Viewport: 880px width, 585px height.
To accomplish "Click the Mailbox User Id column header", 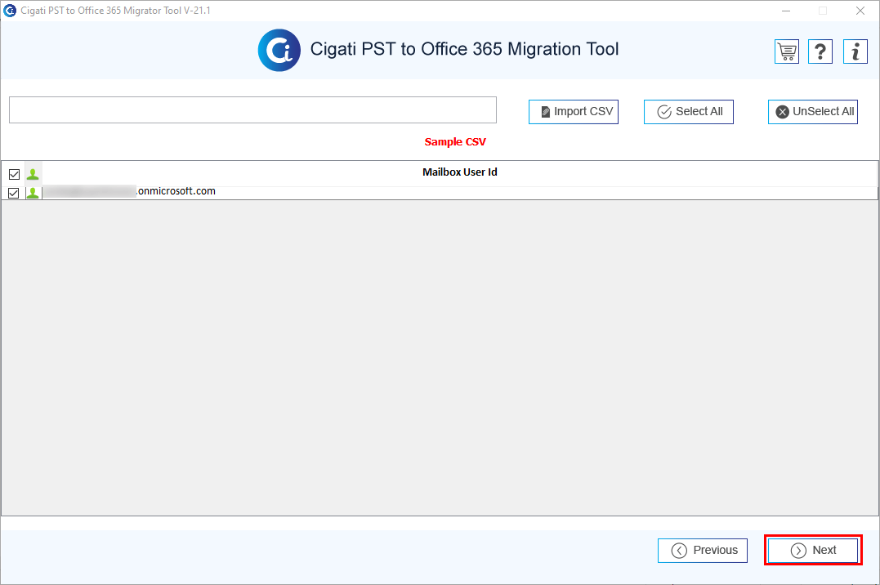I will pyautogui.click(x=460, y=172).
